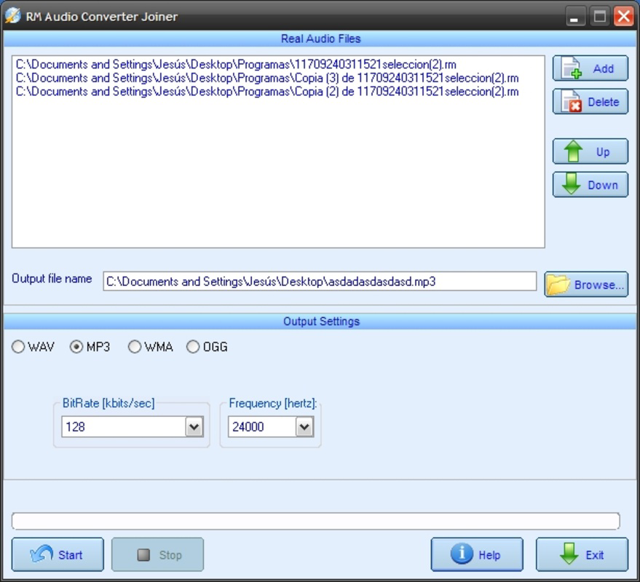Start the conversion
Image resolution: width=640 pixels, height=582 pixels.
point(58,554)
